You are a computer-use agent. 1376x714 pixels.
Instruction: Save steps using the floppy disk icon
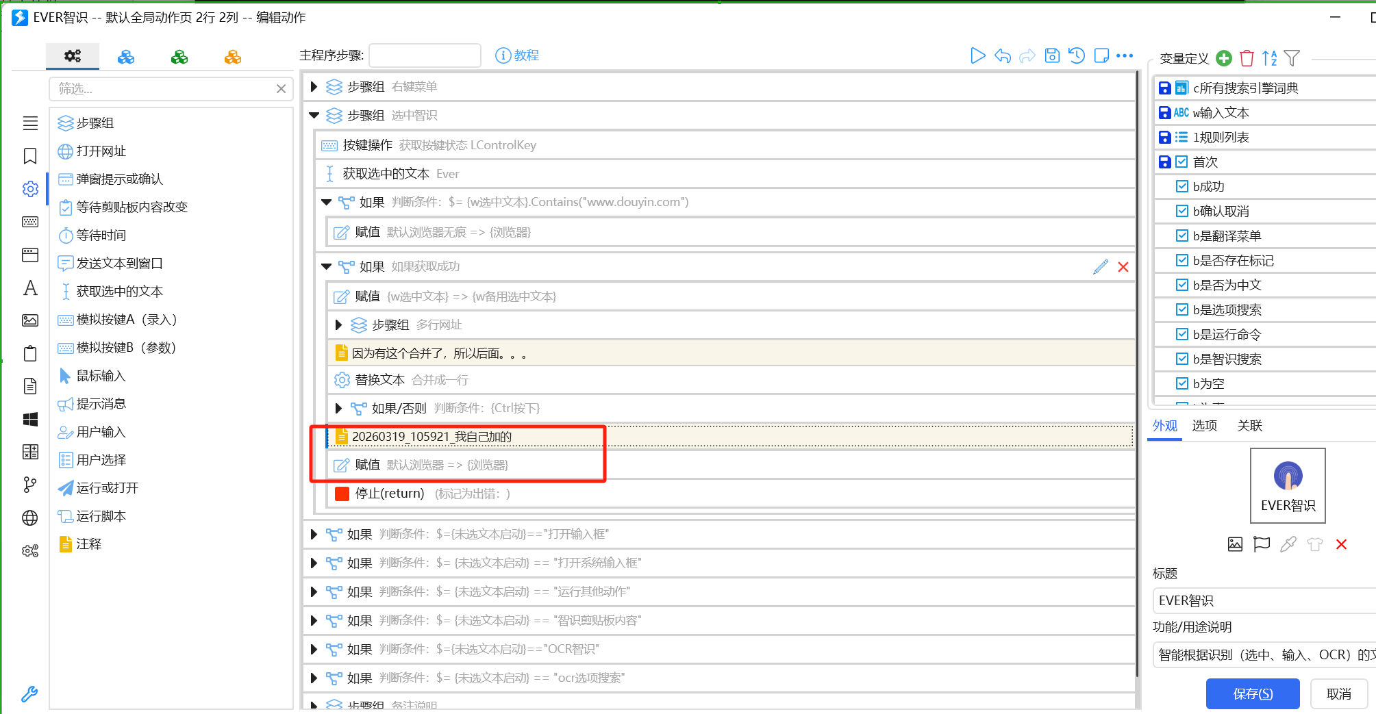1052,55
